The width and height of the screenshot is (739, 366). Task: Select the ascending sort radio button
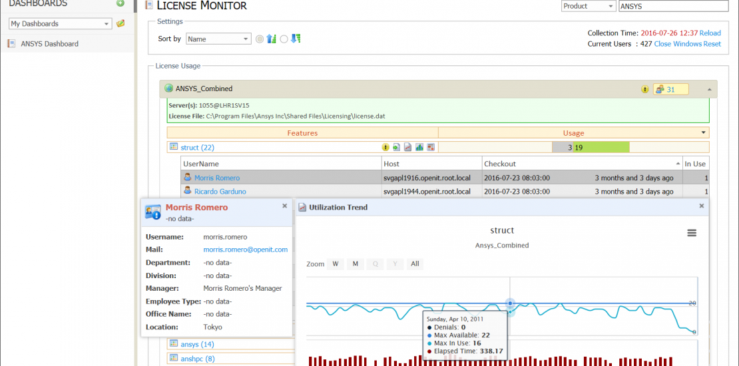click(x=260, y=39)
